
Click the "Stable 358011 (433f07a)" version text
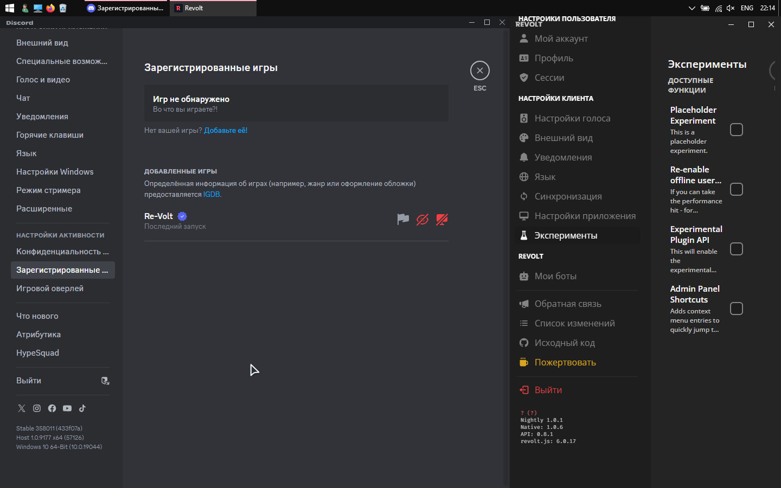click(x=49, y=428)
